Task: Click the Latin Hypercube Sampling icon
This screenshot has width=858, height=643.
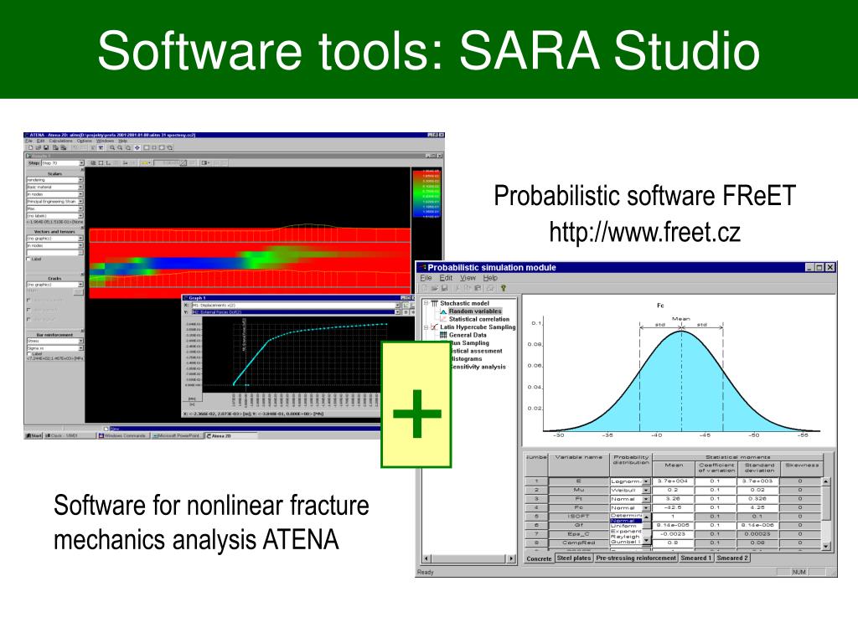Action: tap(435, 327)
